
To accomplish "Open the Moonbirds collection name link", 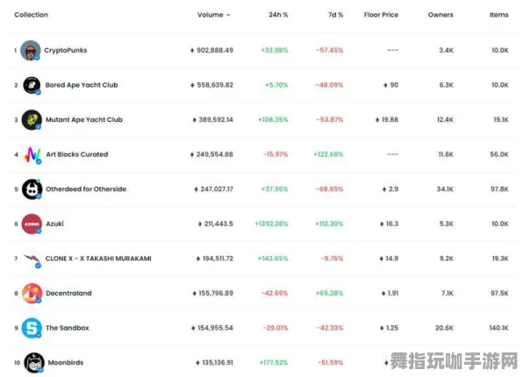I will (66, 362).
